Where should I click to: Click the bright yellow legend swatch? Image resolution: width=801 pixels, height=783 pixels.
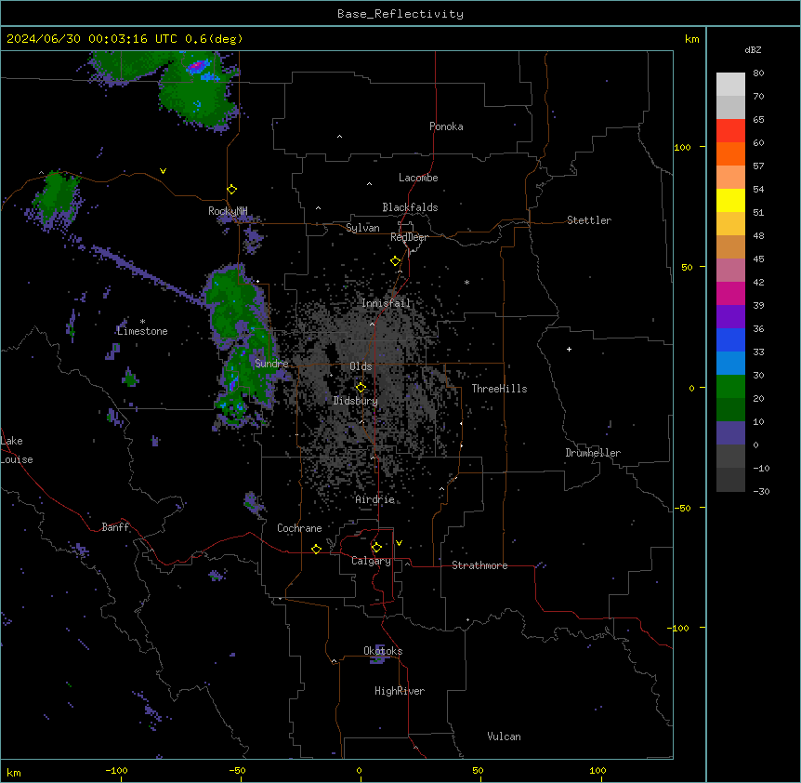point(730,200)
